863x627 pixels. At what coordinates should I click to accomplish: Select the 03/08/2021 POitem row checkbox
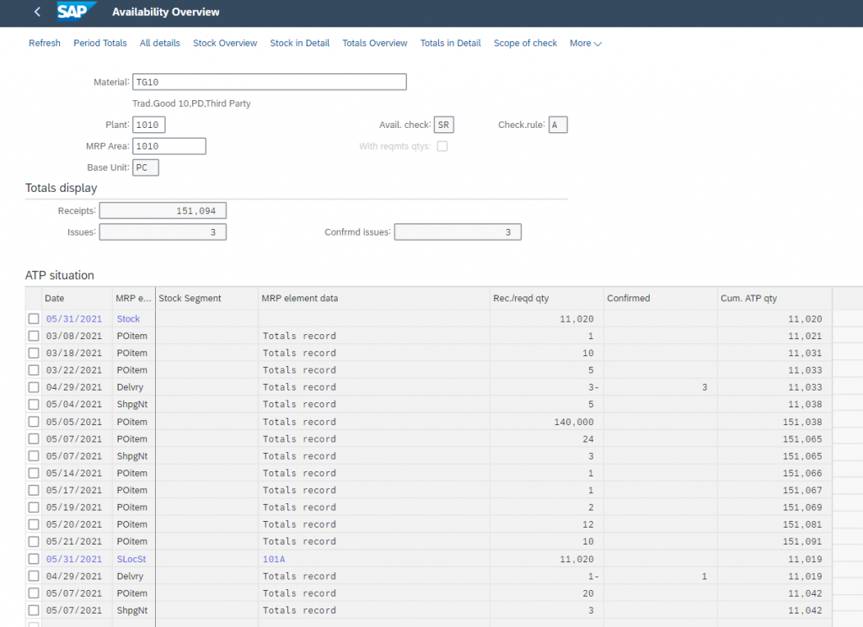tap(34, 336)
